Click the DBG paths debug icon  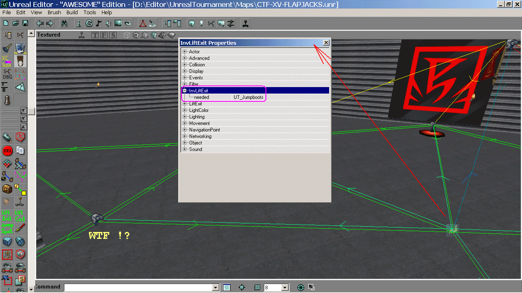(7, 74)
